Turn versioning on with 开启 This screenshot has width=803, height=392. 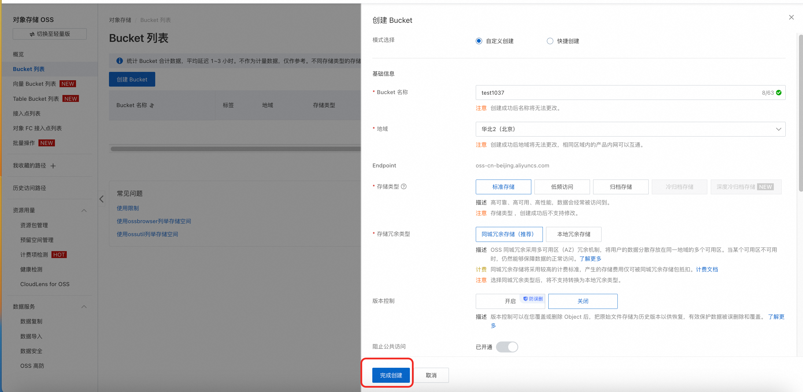(x=510, y=301)
